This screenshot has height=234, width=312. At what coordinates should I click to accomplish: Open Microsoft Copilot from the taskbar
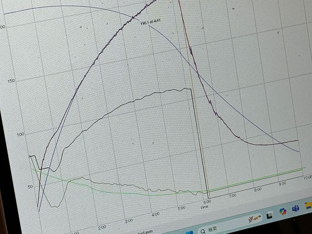283,211
